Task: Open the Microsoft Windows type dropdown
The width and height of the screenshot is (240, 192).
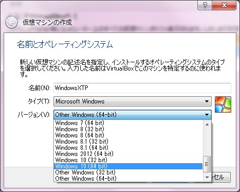Action: (x=133, y=101)
